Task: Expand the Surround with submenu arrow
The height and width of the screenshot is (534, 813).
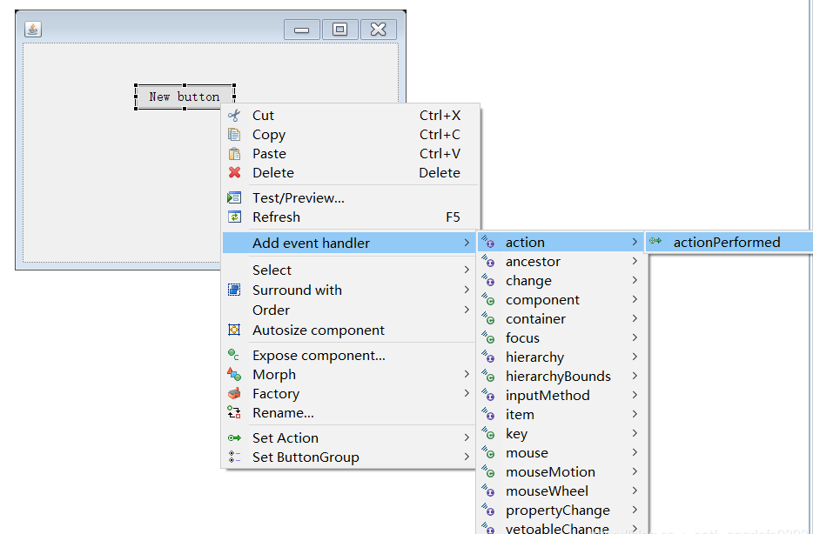Action: tap(467, 290)
